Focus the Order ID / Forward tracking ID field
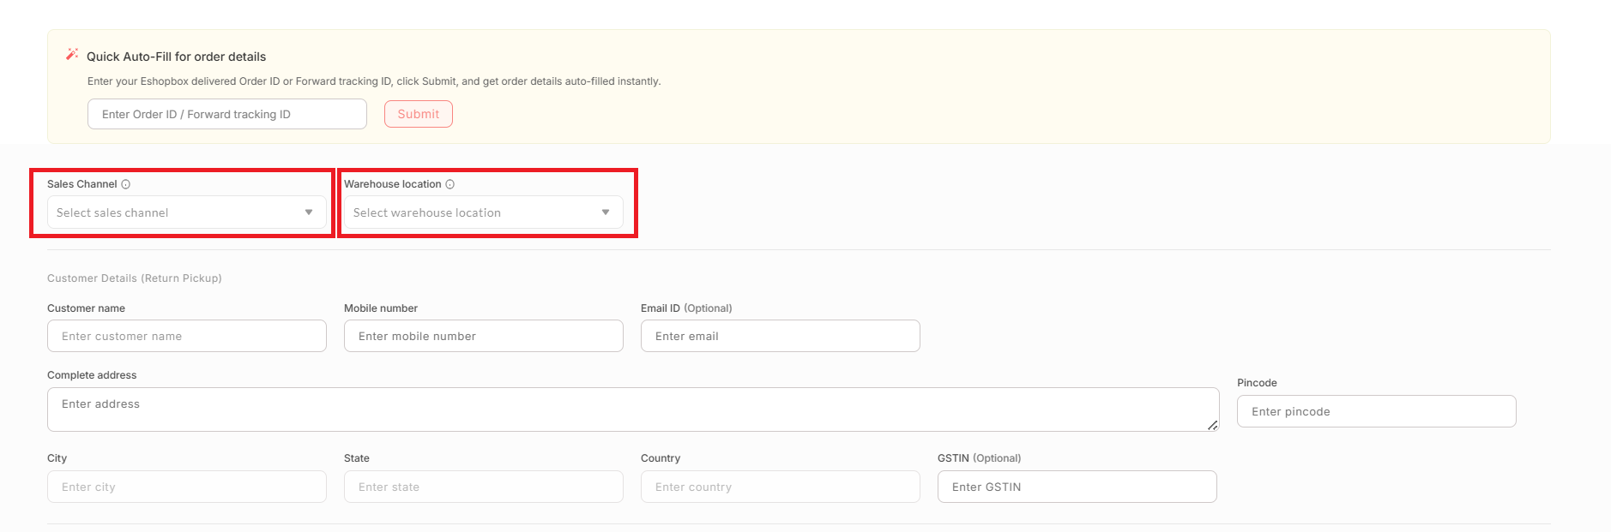Viewport: 1611px width, 532px height. click(226, 114)
